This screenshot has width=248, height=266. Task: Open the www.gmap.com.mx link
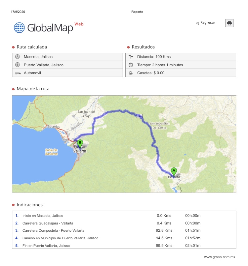pos(219,257)
